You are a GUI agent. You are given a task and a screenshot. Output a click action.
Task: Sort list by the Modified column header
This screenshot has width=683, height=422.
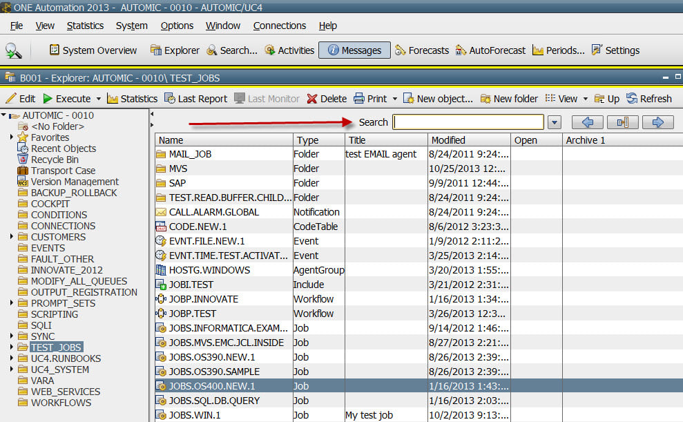pyautogui.click(x=469, y=140)
